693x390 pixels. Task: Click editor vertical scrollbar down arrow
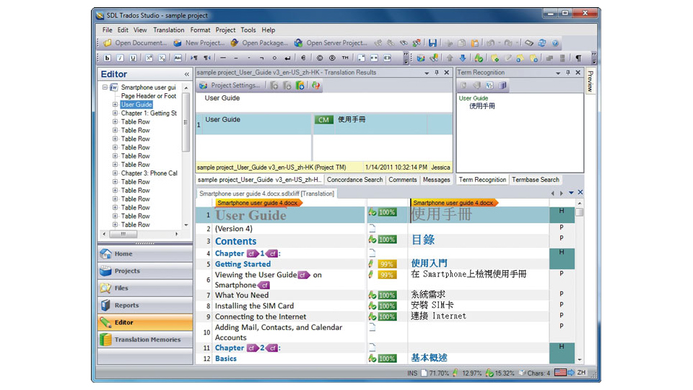click(x=580, y=360)
